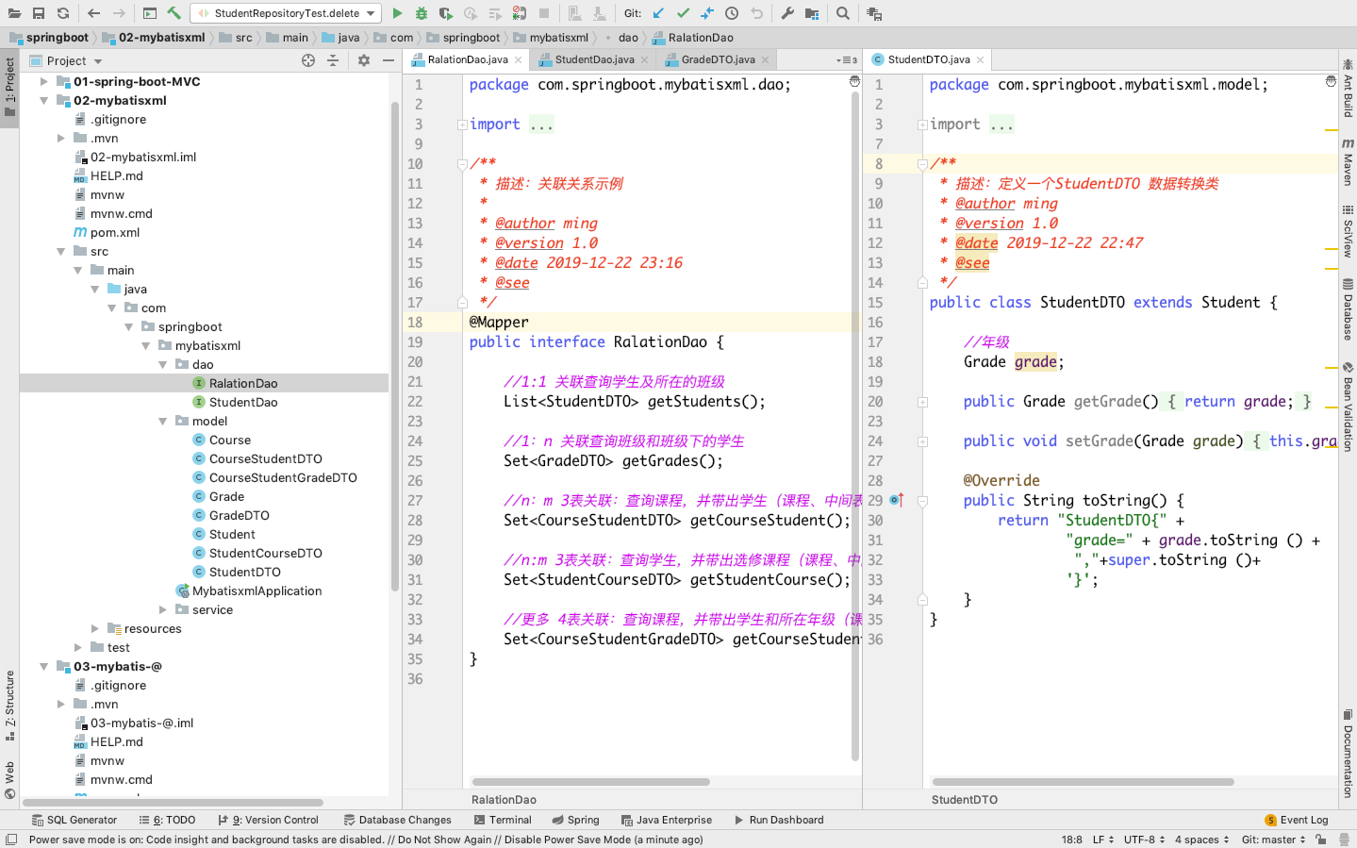Click the left editor horizontal scrollbar
The height and width of the screenshot is (848, 1357).
pos(591,782)
